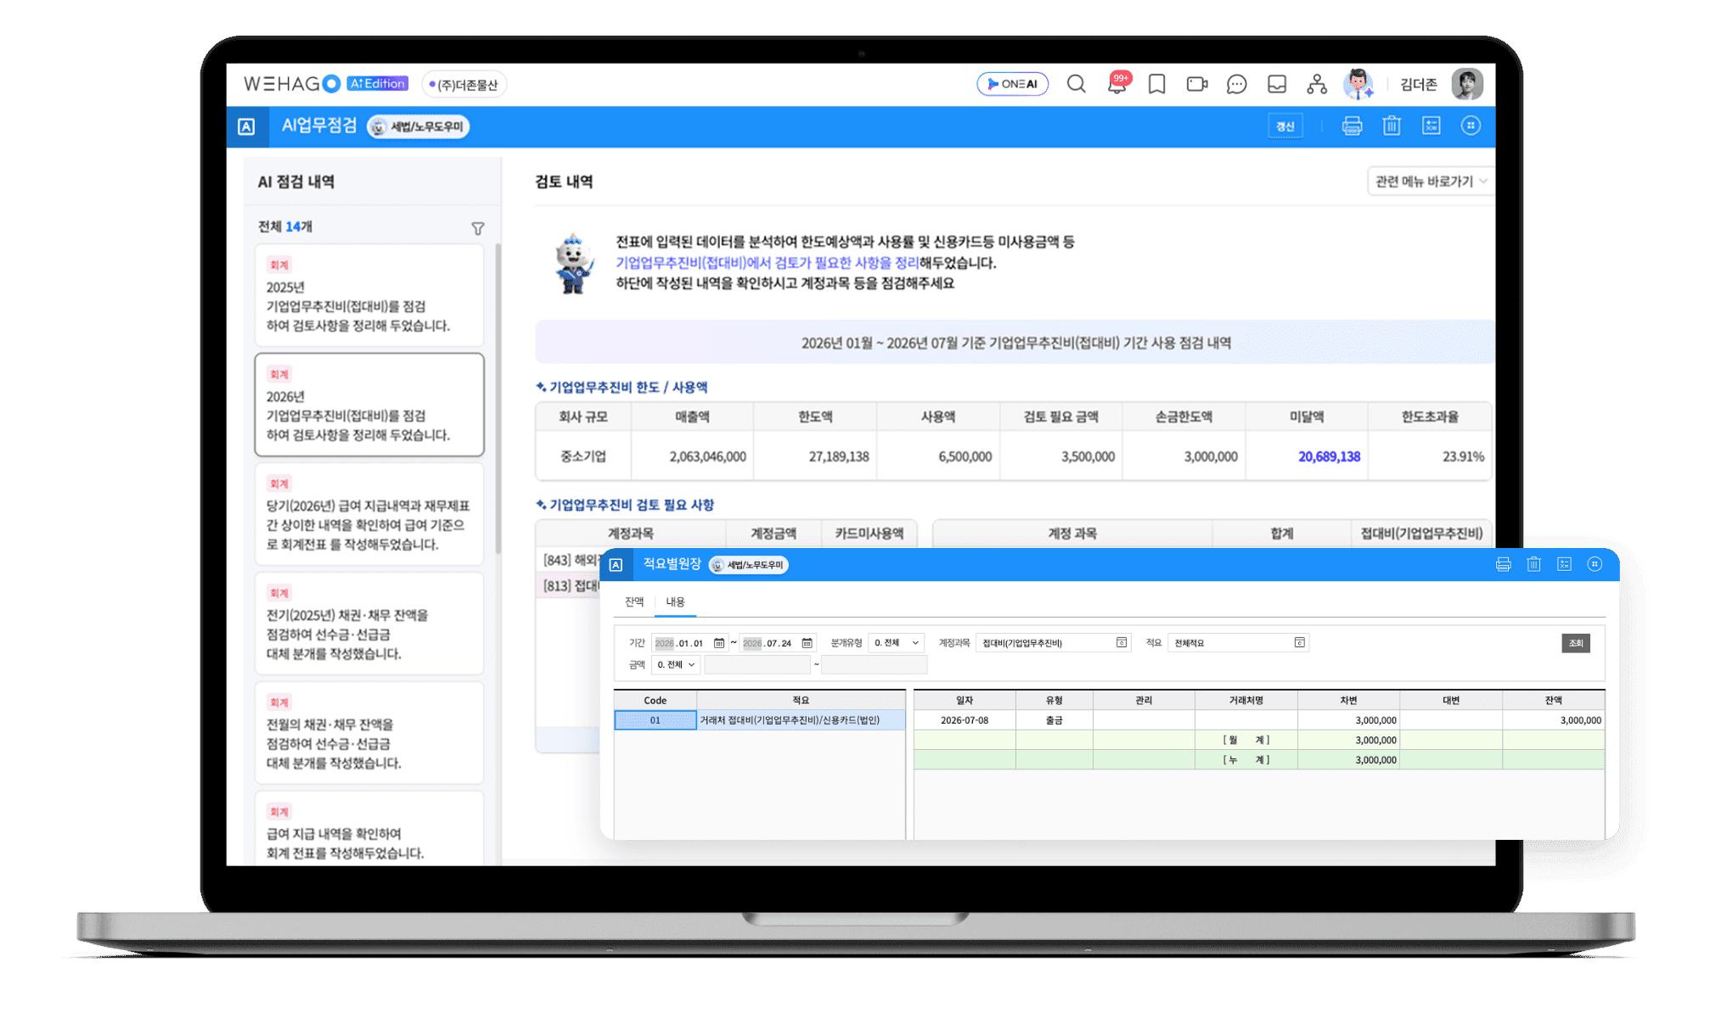
Task: Click the trash icon in 적요별원장 window
Action: tap(1533, 565)
